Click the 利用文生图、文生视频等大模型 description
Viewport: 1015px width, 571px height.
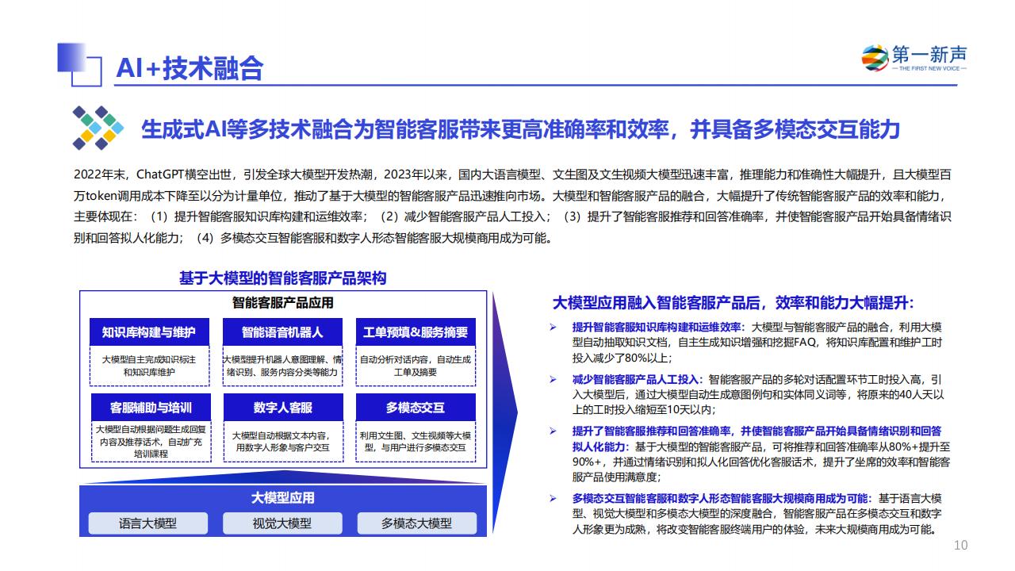coord(416,442)
